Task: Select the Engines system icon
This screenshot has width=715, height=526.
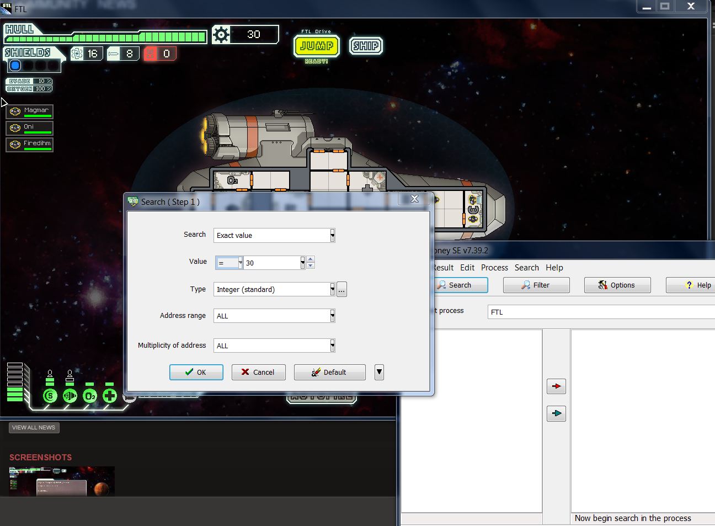Action: pyautogui.click(x=70, y=395)
